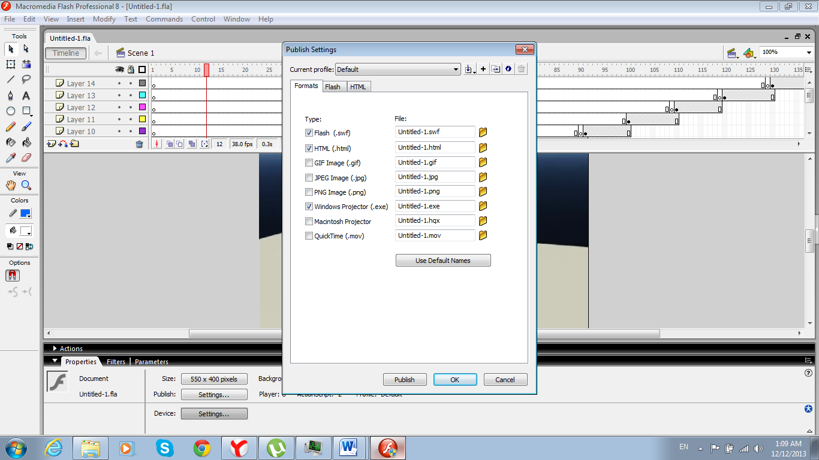Open the Filters tab

[116, 362]
